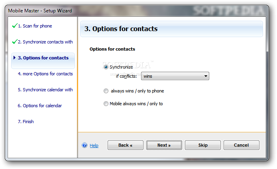Click the bold 'Options for contacts' subheading
This screenshot has width=277, height=169.
pyautogui.click(x=112, y=49)
